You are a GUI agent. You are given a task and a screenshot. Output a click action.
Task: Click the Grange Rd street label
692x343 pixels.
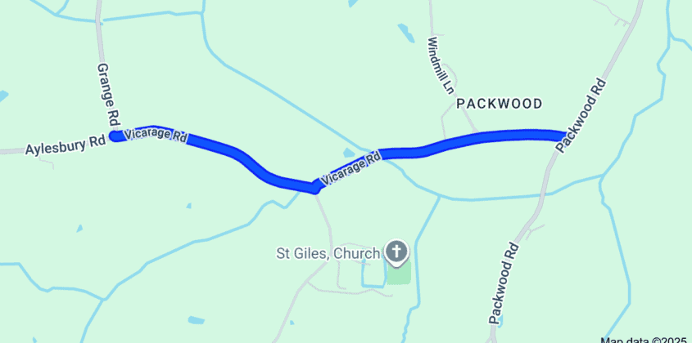[x=108, y=94]
